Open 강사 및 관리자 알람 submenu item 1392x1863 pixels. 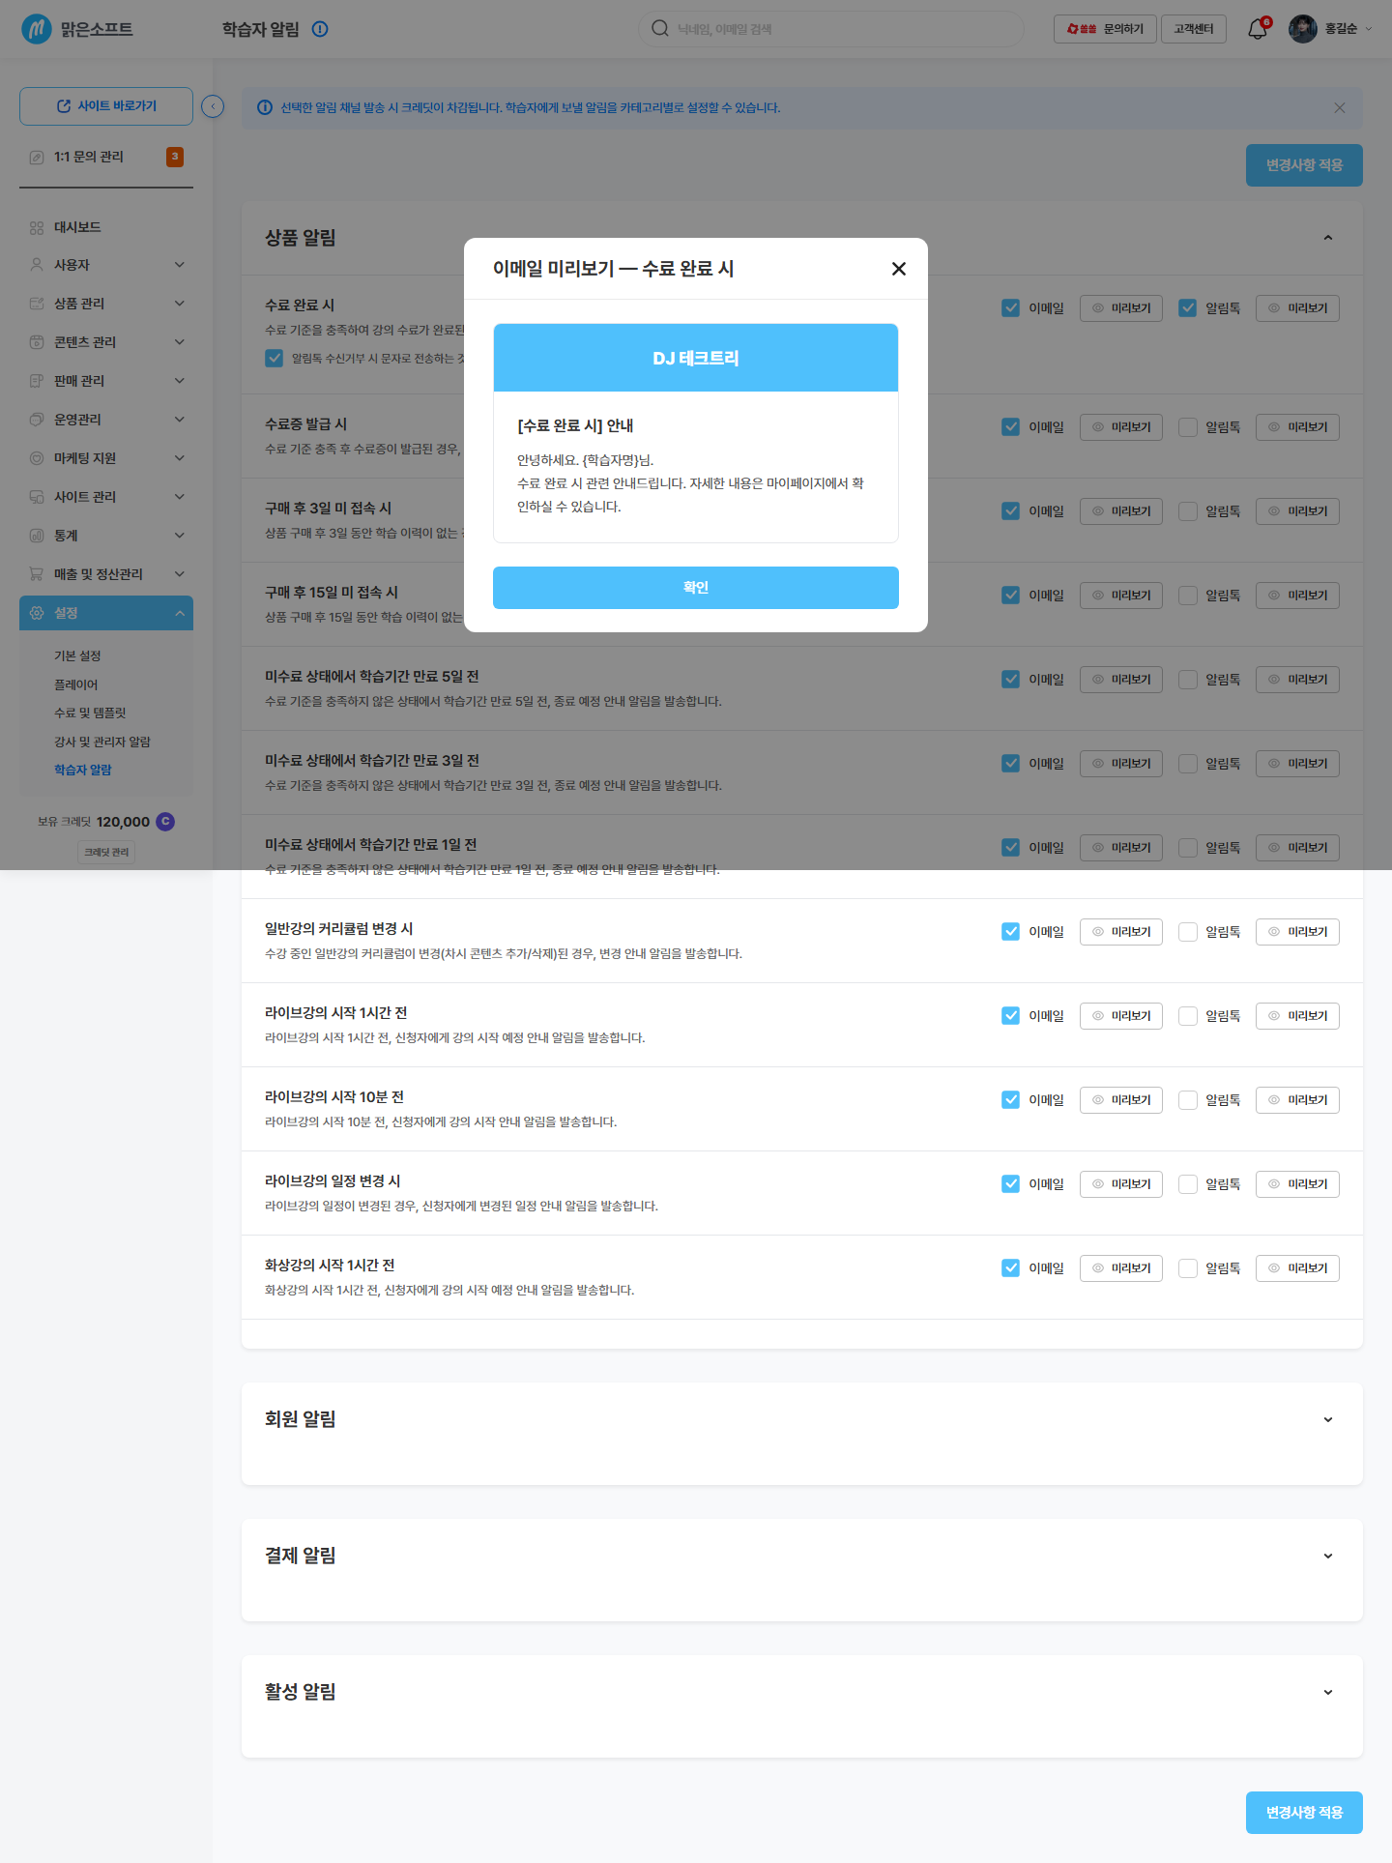point(102,742)
